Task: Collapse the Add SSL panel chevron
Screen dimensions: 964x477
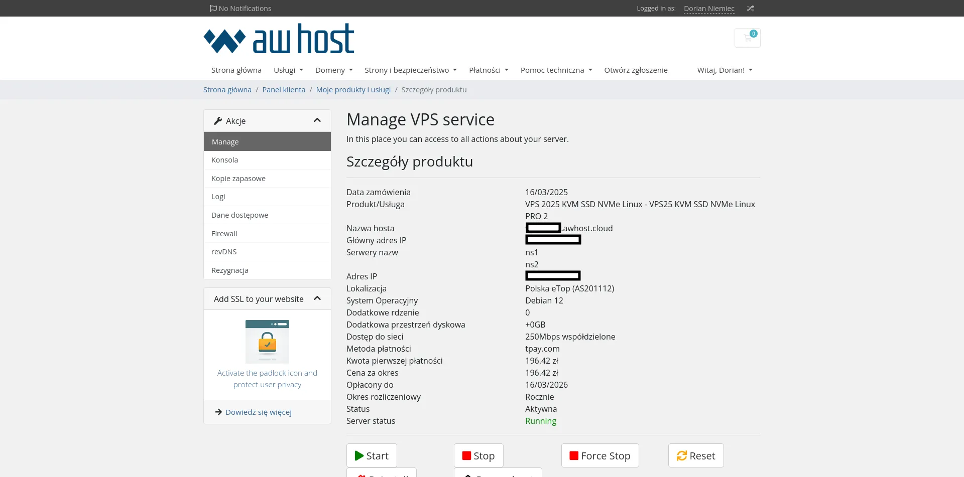Action: tap(317, 298)
